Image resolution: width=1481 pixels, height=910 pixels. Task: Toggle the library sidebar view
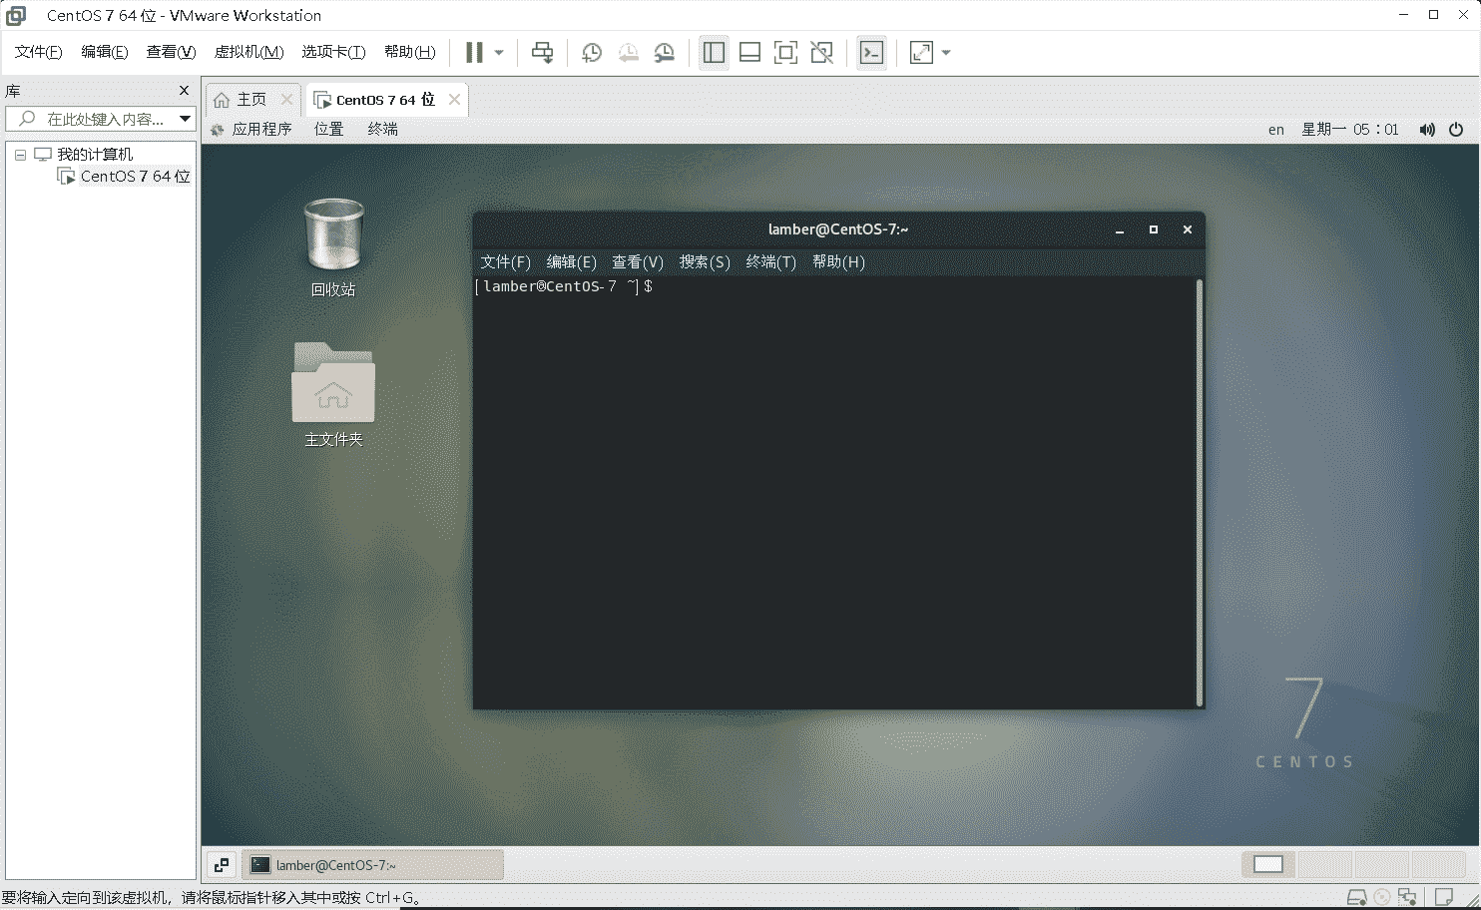(714, 53)
